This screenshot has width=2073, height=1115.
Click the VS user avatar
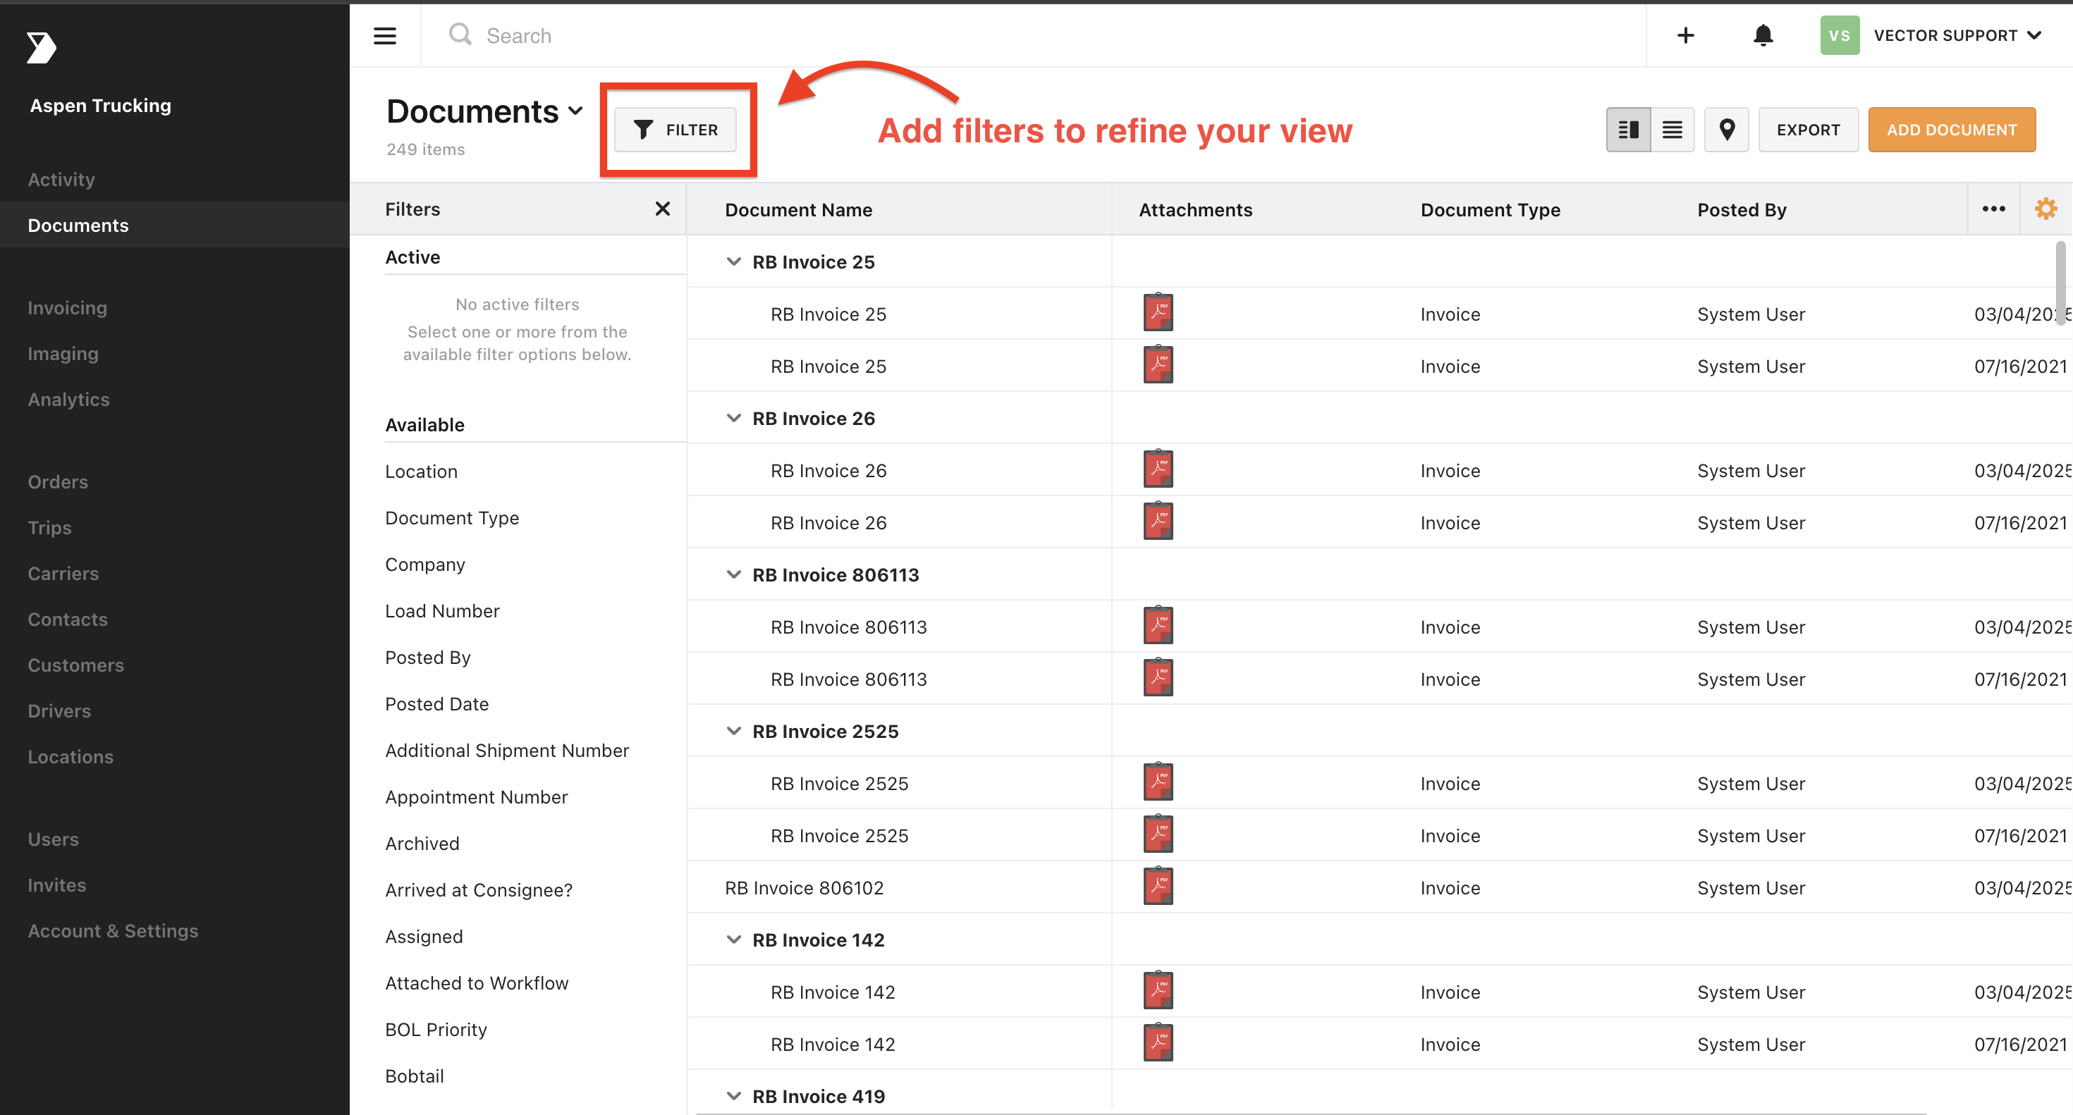coord(1840,35)
